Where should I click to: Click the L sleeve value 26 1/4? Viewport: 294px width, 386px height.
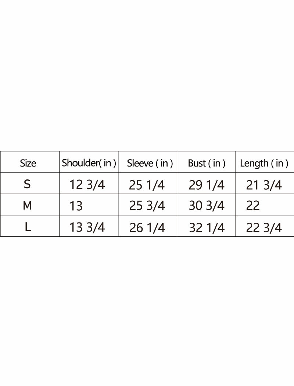pos(147,228)
